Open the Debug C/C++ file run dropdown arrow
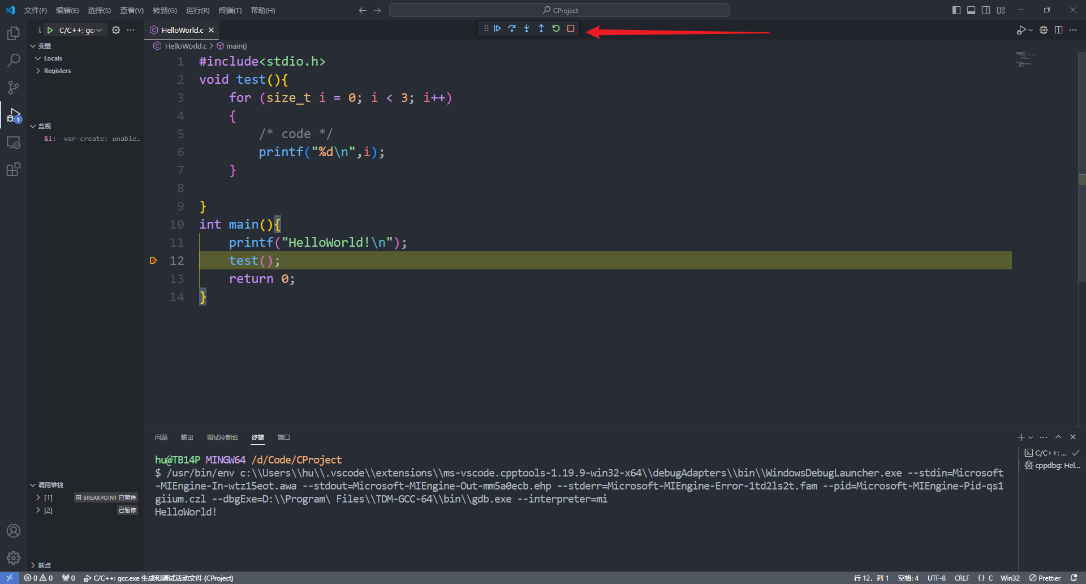 click(x=1031, y=30)
